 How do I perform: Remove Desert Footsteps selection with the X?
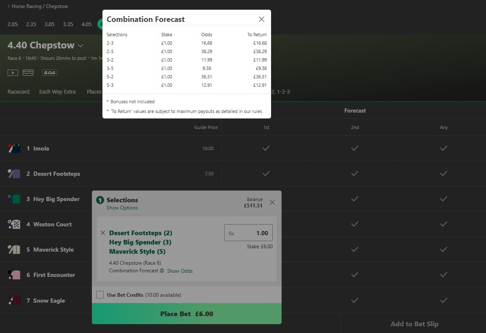tap(102, 233)
